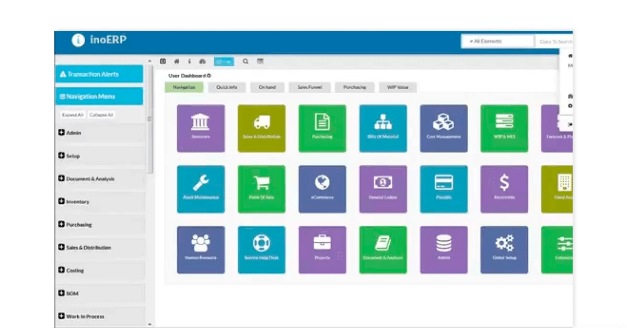Open the General Ledger module

point(383,189)
